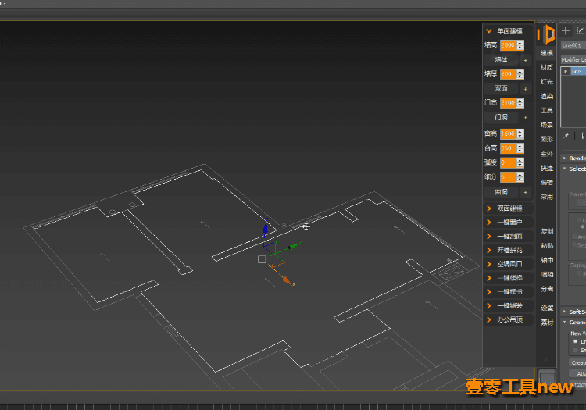Collapse the 单面建模 section
586x410 pixels.
click(x=489, y=31)
